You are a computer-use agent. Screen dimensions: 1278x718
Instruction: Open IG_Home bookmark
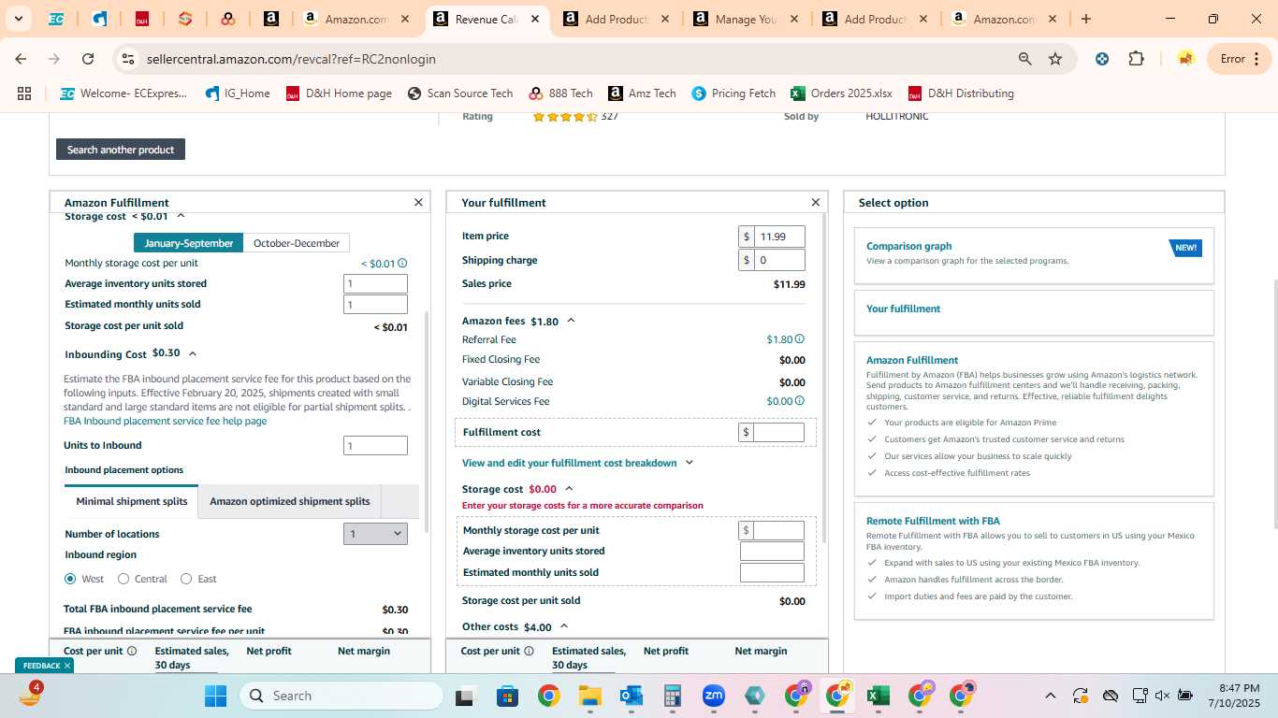238,93
